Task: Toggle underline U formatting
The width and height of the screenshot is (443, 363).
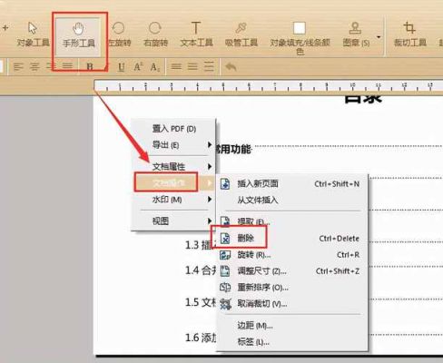Action: click(122, 67)
